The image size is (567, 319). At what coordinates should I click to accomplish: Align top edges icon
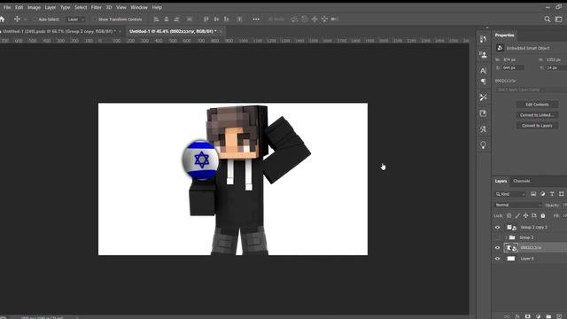(x=206, y=19)
